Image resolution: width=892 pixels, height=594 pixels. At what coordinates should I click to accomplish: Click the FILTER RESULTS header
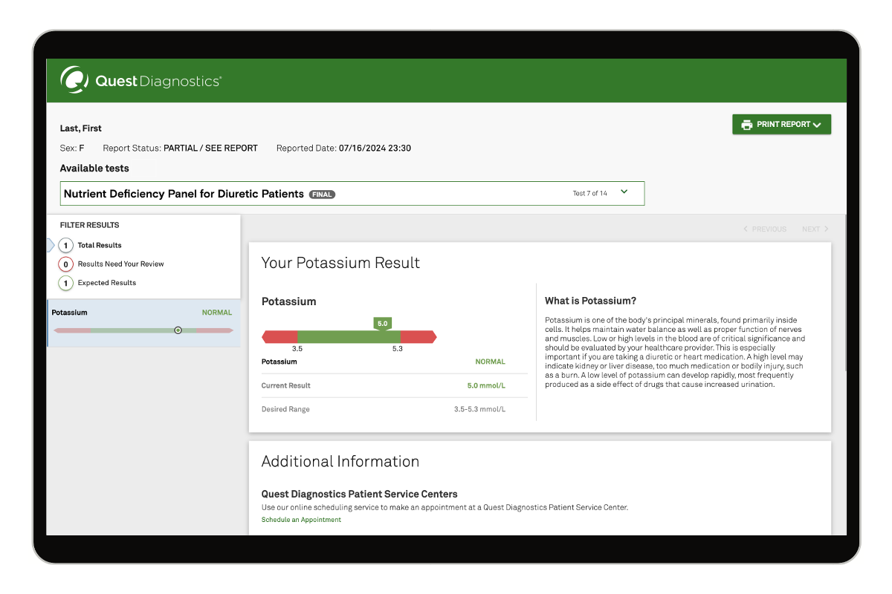pos(89,225)
